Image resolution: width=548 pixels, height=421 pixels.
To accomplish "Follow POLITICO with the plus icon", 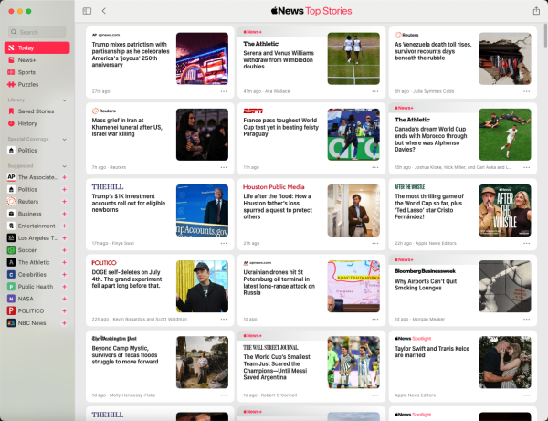I will coord(64,310).
